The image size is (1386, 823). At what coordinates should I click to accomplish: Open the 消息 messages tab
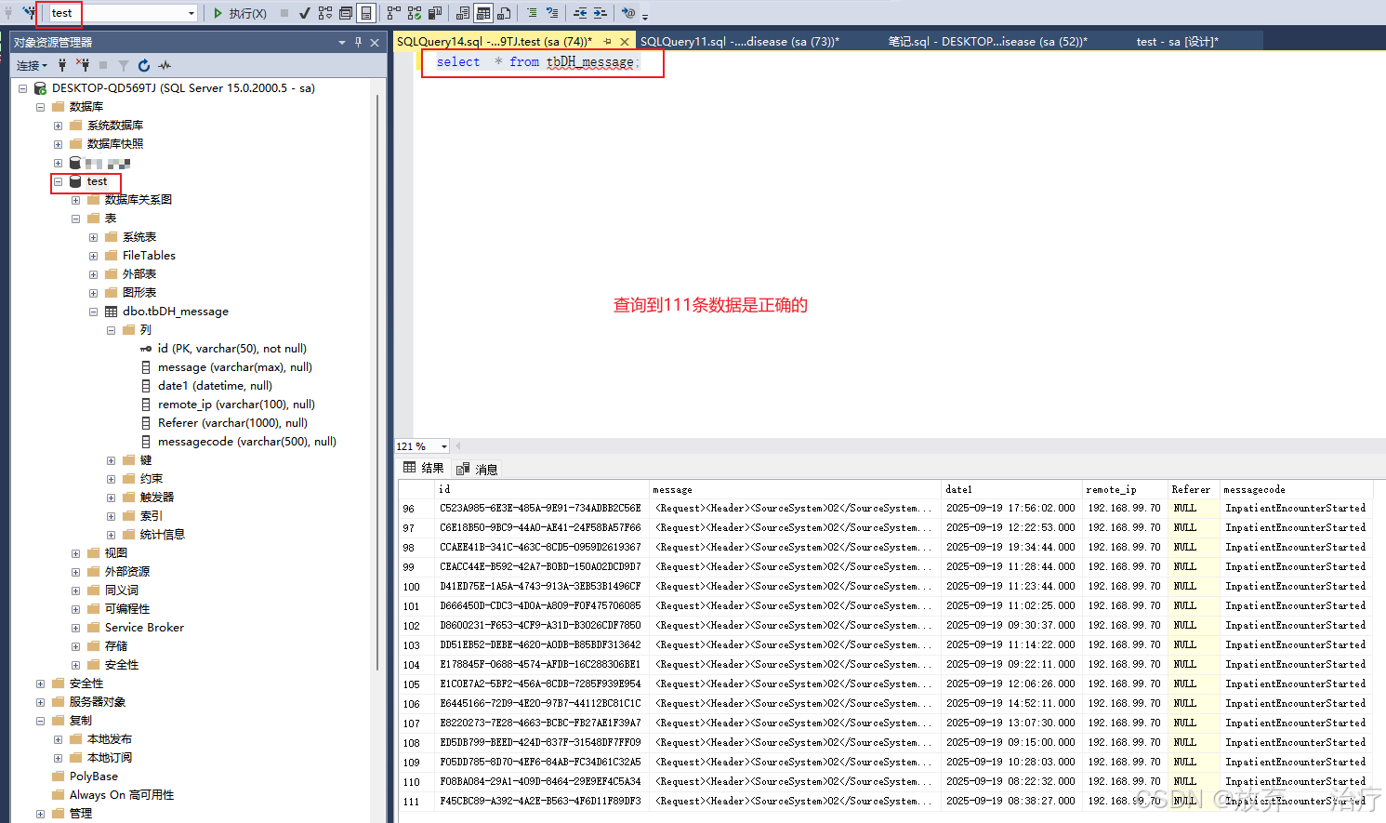tap(476, 468)
